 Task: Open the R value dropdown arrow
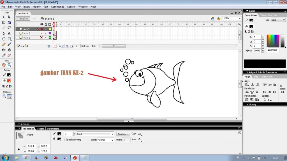[x=263, y=37]
